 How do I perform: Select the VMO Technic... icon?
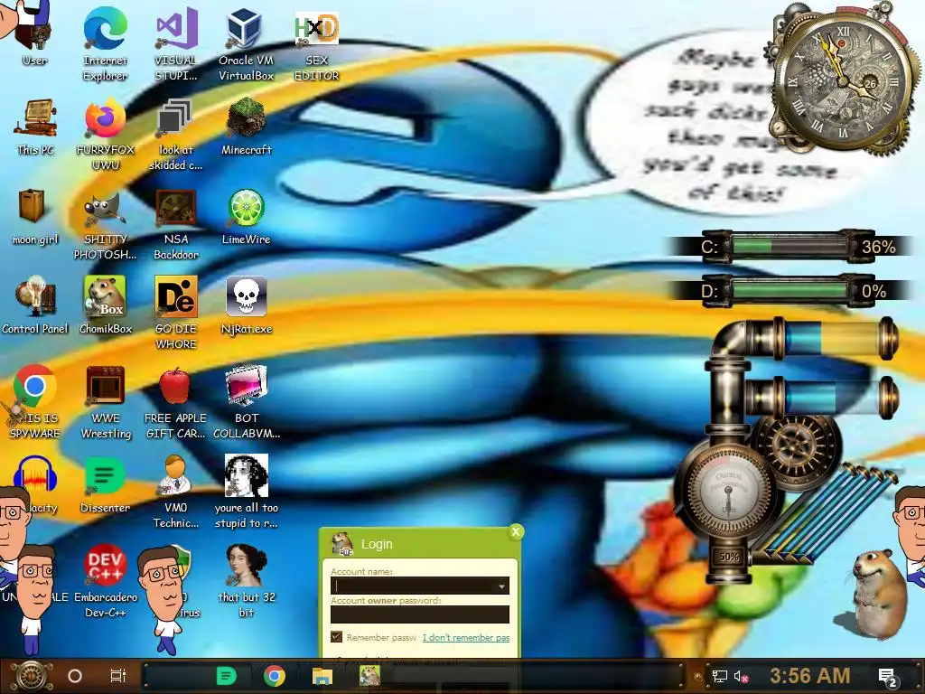176,491
